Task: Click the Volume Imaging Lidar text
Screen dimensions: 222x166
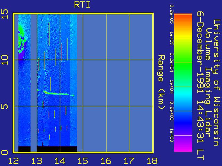Action: [208, 82]
